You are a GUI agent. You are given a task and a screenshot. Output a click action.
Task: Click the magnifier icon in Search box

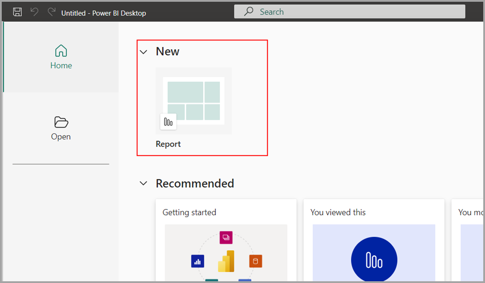pos(249,11)
